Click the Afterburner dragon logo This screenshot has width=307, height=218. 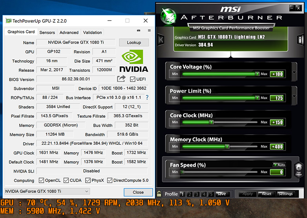(168, 16)
